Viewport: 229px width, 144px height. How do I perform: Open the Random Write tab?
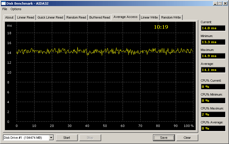171,17
